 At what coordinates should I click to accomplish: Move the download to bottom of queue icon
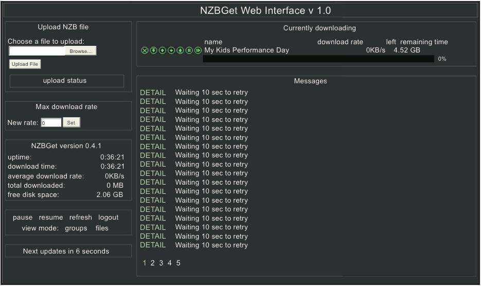181,50
